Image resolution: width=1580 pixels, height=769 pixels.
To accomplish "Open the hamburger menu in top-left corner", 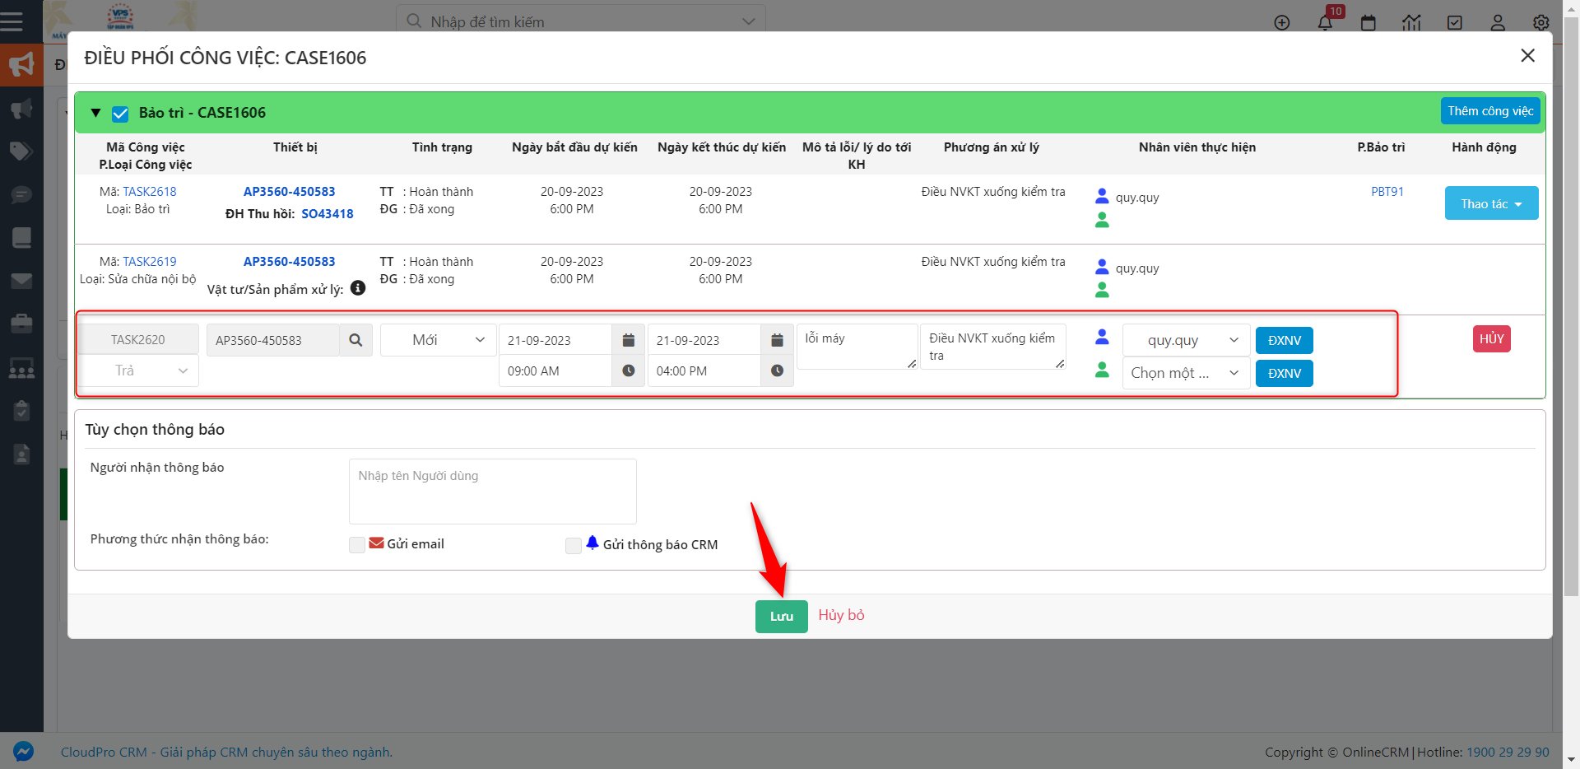I will tap(12, 21).
